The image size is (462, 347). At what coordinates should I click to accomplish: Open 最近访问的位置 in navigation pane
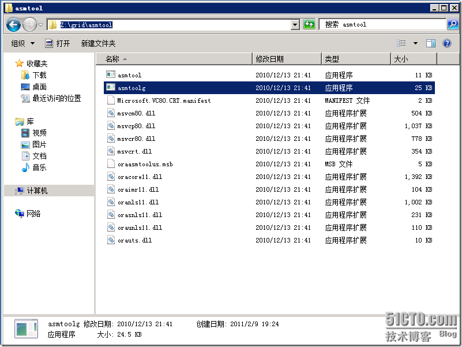point(51,98)
